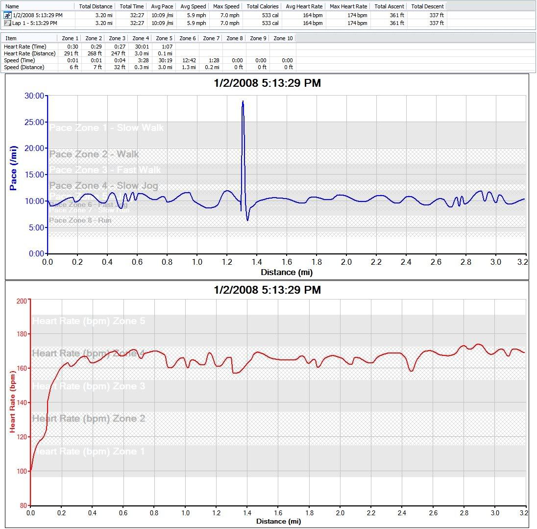Click the Avg Heart Rate column header
537x529 pixels.
(304, 6)
